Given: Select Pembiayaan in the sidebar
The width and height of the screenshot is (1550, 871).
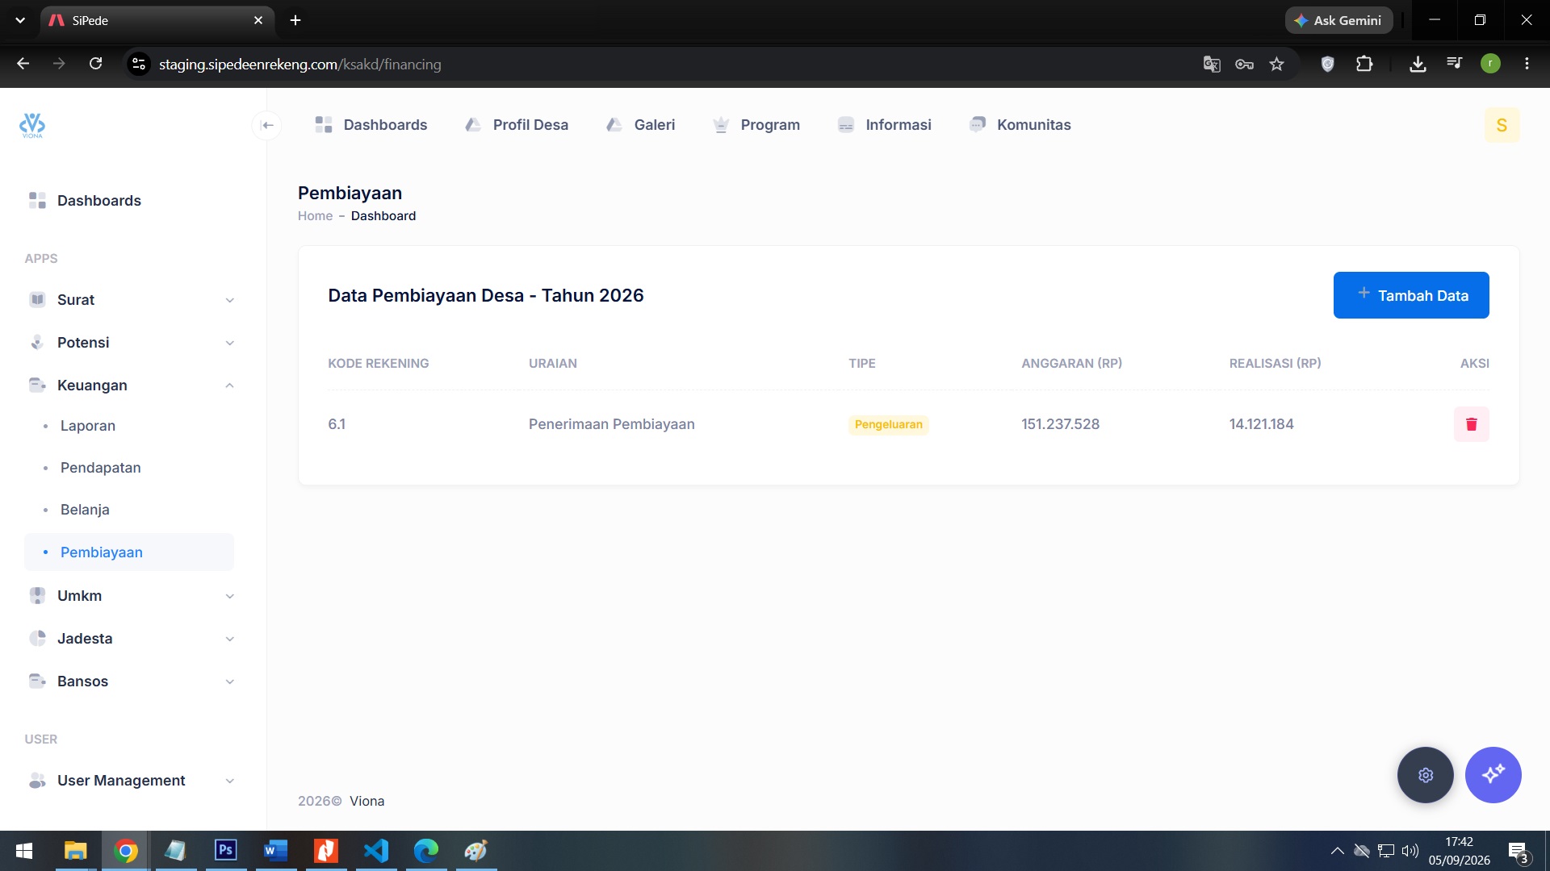Looking at the screenshot, I should point(129,552).
